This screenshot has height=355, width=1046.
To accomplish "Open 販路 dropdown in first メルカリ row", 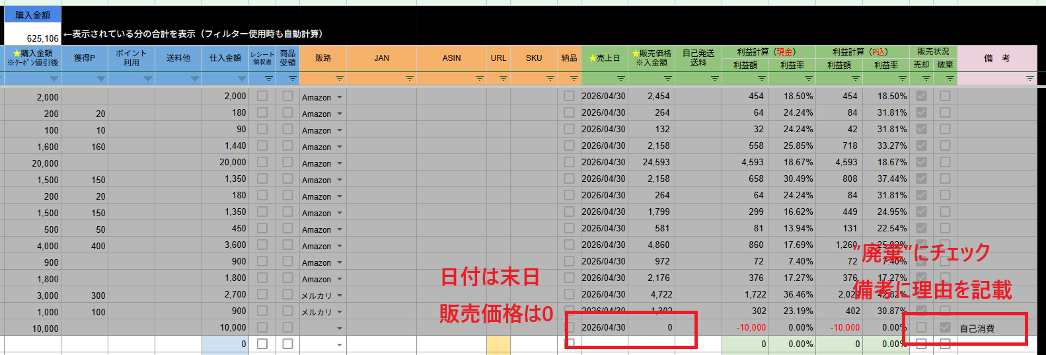I will pyautogui.click(x=340, y=296).
